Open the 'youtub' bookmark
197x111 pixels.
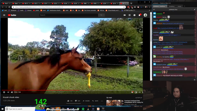36,10
